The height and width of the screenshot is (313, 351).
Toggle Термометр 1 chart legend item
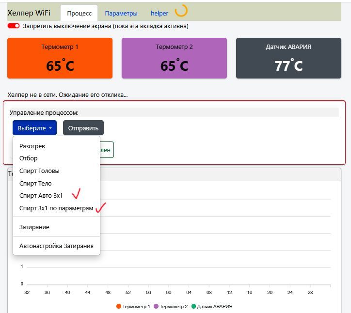click(133, 307)
